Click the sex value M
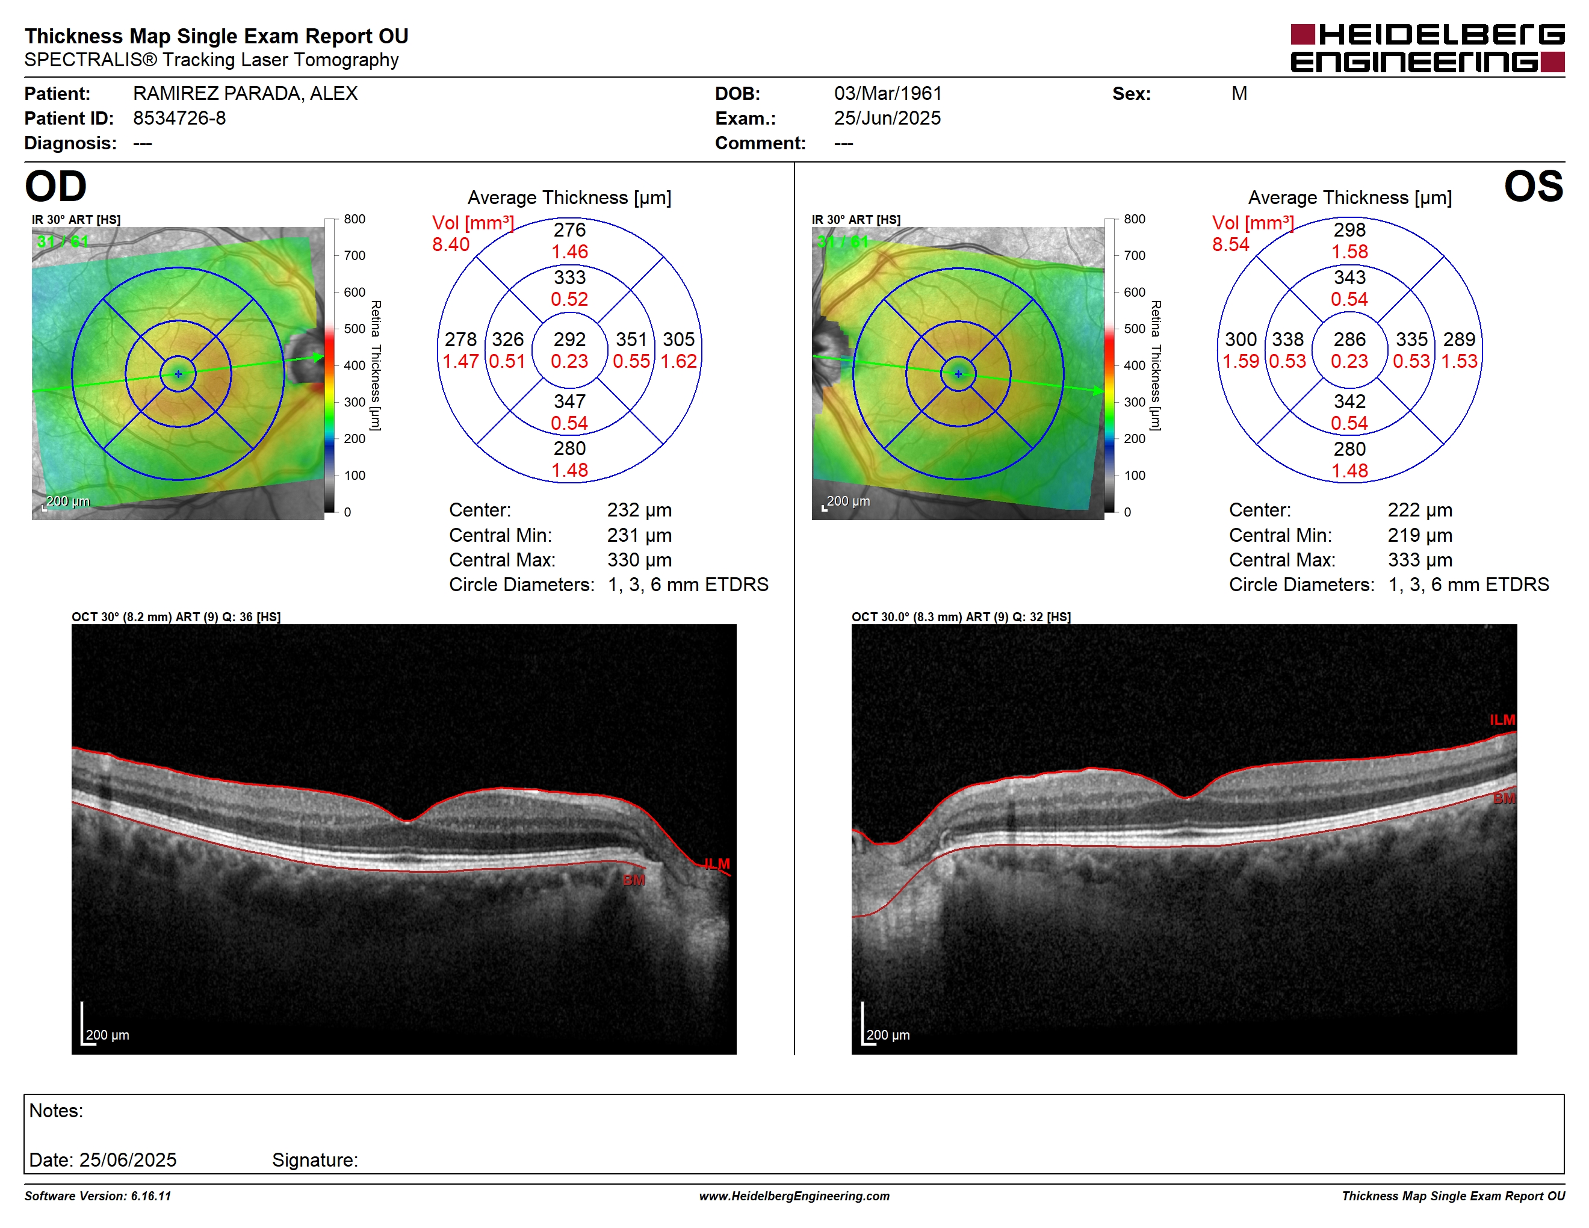The height and width of the screenshot is (1228, 1589). coord(1239,94)
